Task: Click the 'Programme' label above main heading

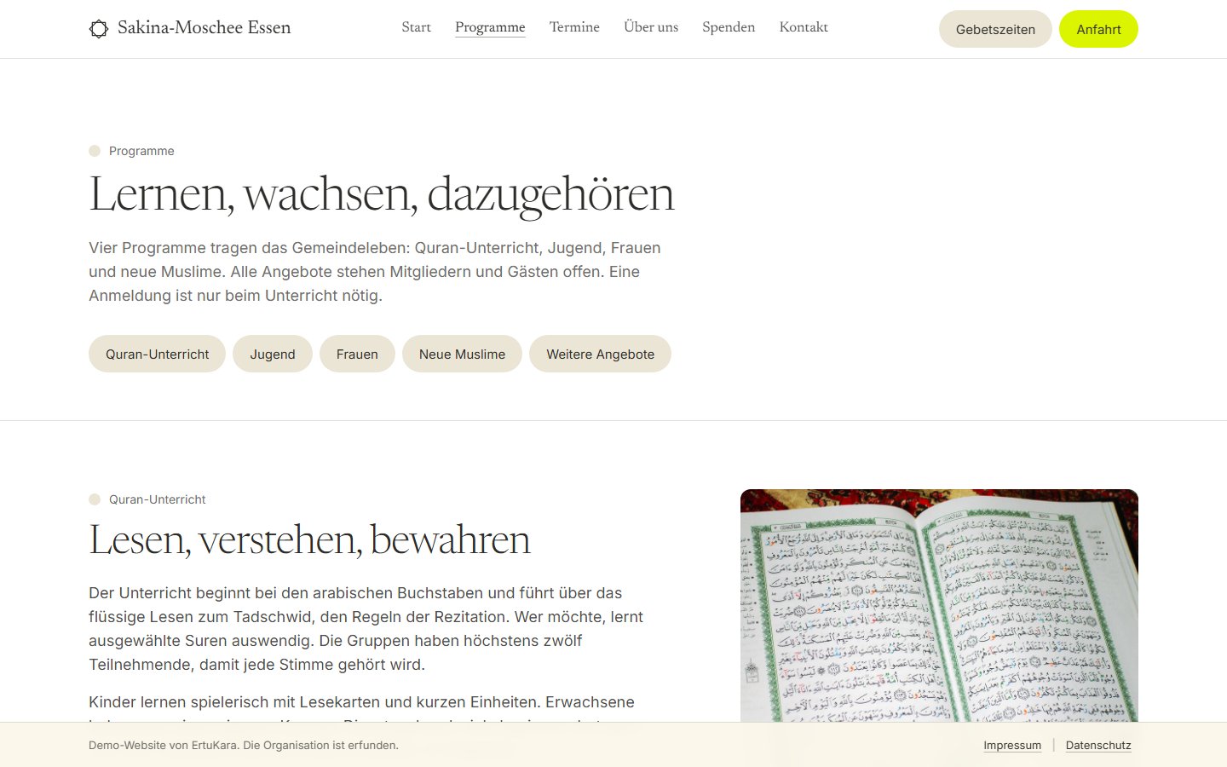Action: [x=141, y=151]
